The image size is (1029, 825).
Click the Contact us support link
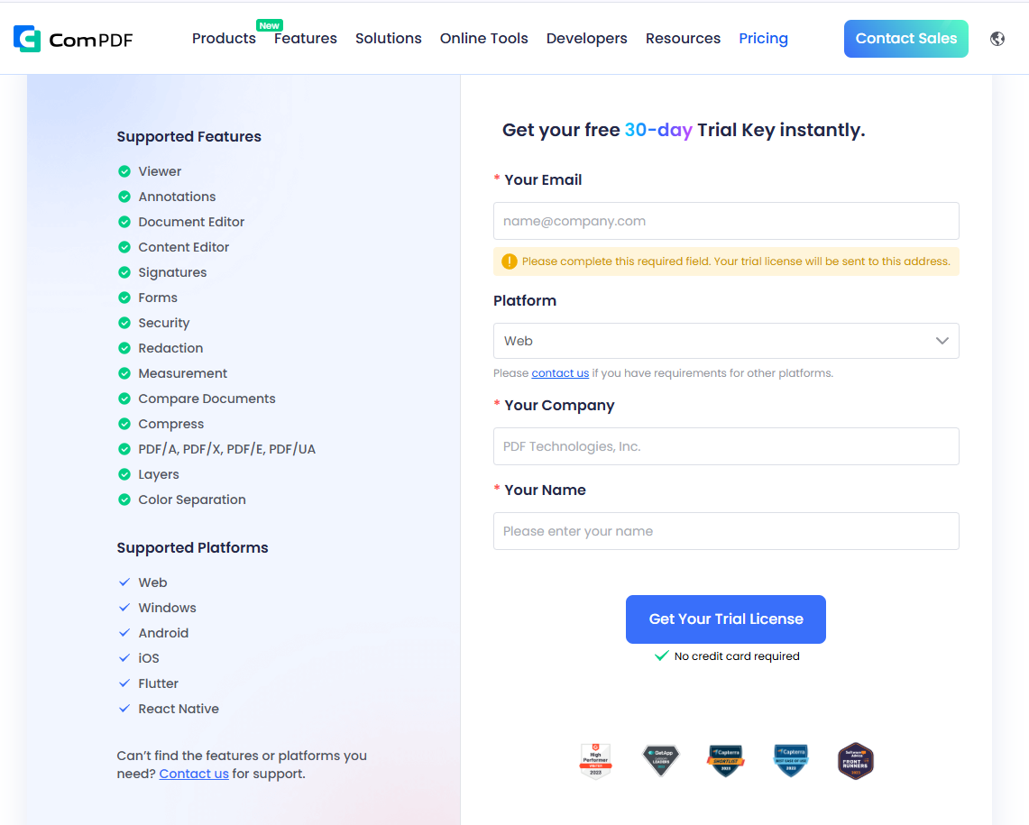[194, 774]
